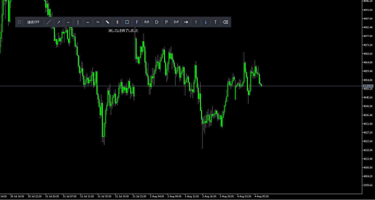
Task: Select the thin horizontal line tool
Action: [68, 22]
